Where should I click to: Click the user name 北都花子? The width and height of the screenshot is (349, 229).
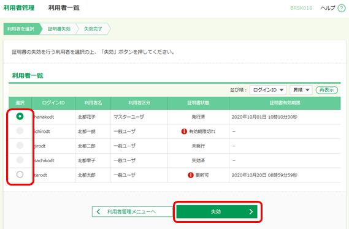[86, 117]
